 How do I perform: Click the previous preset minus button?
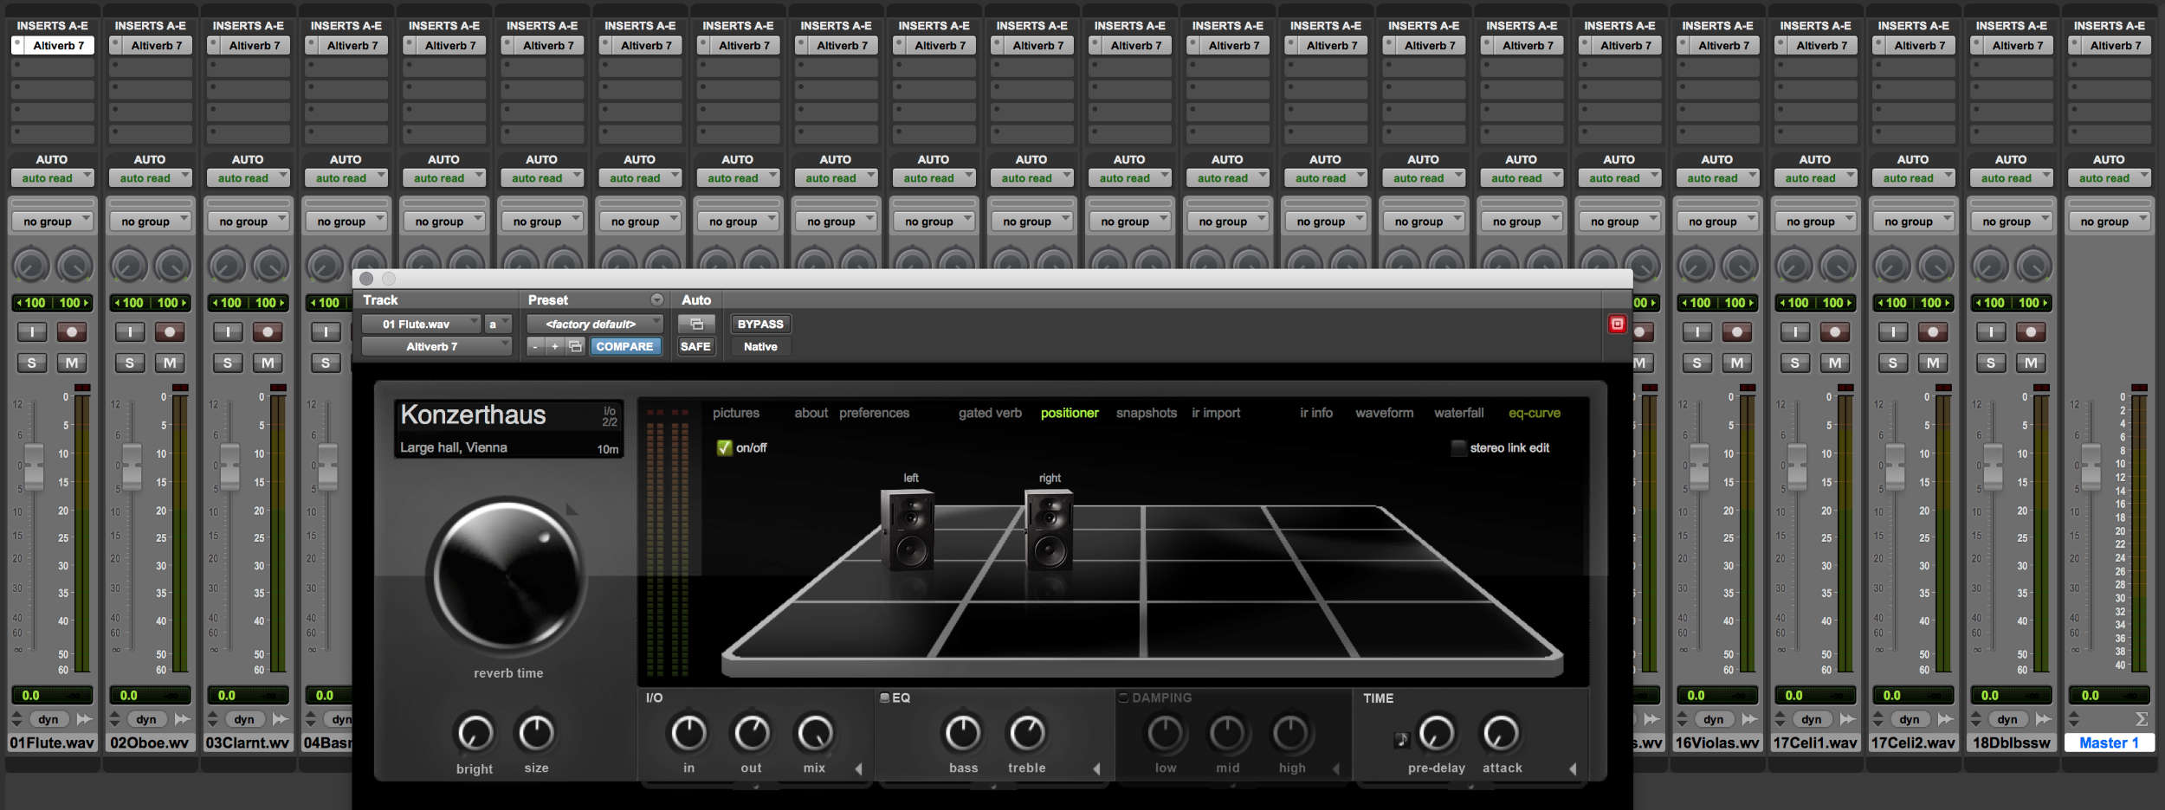point(536,346)
